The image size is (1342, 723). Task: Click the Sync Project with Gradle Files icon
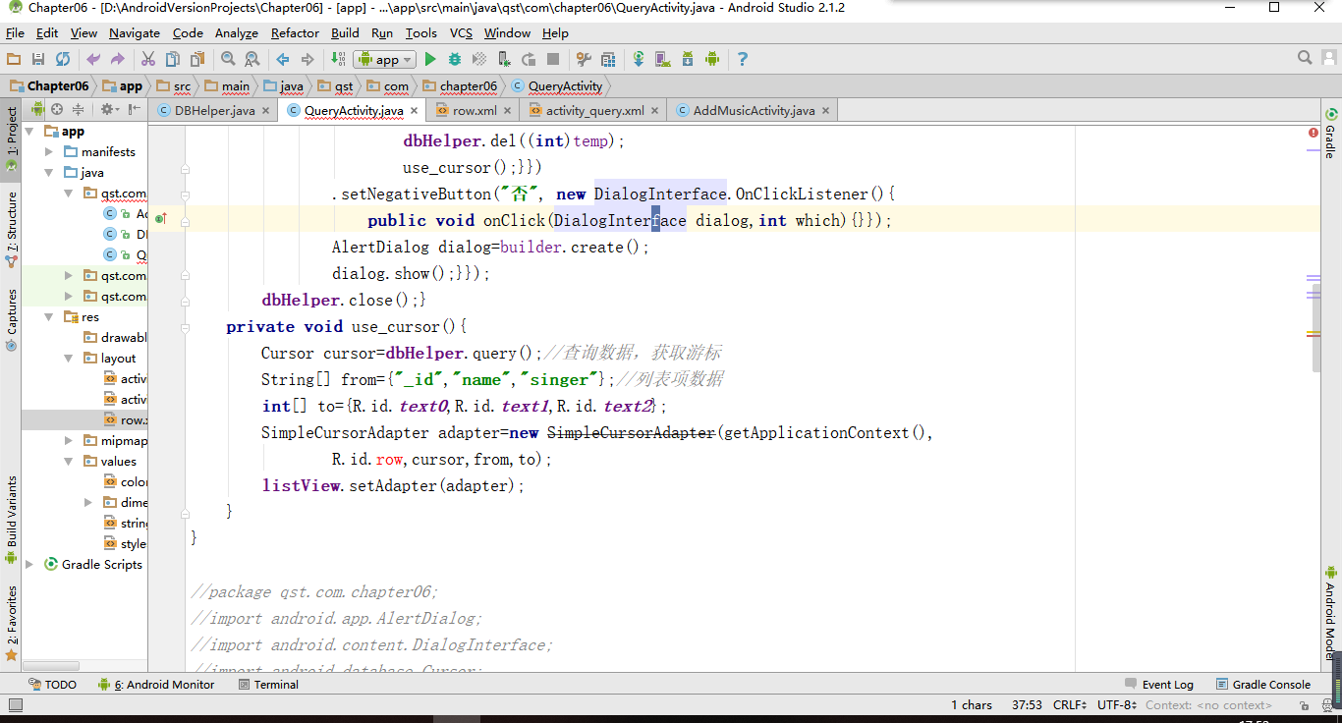[638, 58]
